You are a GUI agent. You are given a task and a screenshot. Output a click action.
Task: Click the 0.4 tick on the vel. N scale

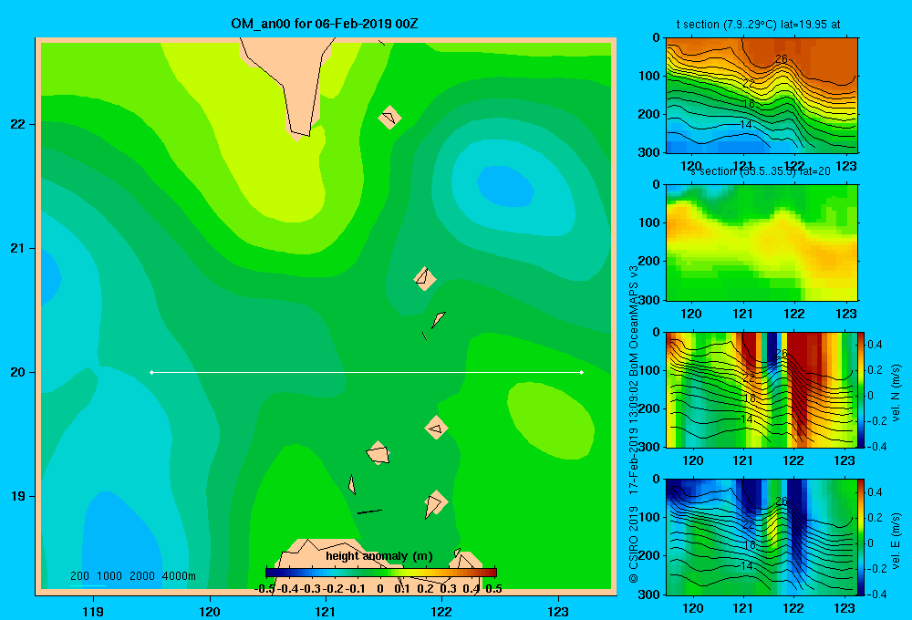click(876, 345)
